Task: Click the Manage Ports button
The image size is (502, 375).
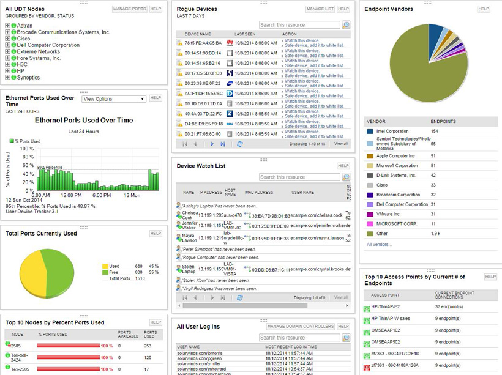Action: pos(130,9)
